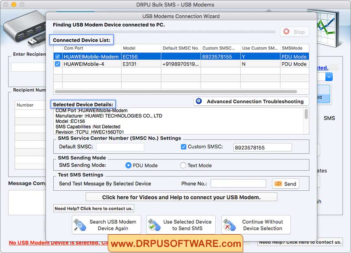The height and width of the screenshot is (253, 351).
Task: Click Need Help contact link in the wizard
Action: coord(94,208)
